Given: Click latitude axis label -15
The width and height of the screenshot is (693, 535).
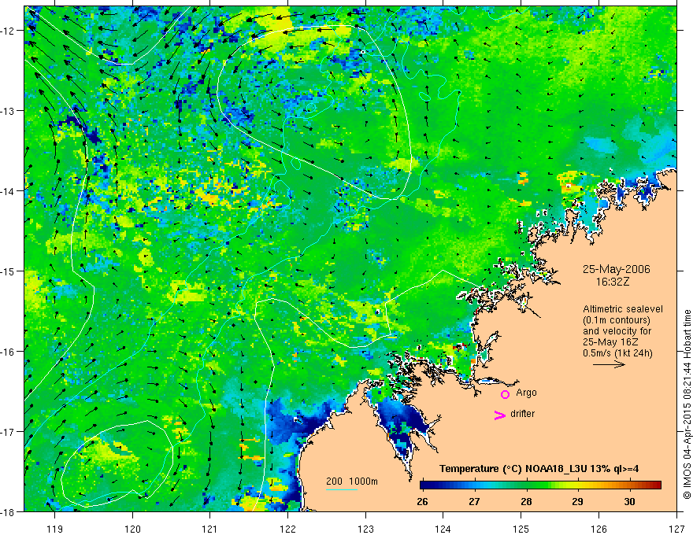Looking at the screenshot, I should point(8,271).
